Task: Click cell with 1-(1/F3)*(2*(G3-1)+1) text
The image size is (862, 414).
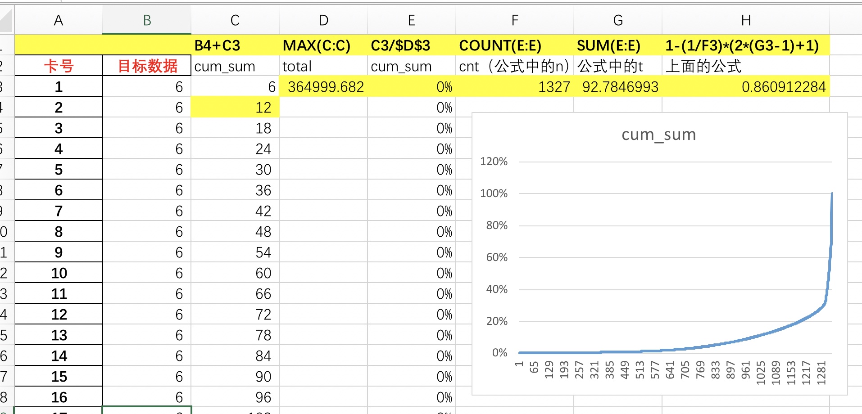Action: pyautogui.click(x=746, y=45)
